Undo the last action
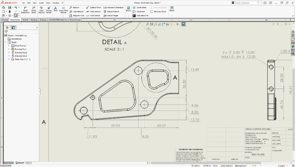 point(16,7)
